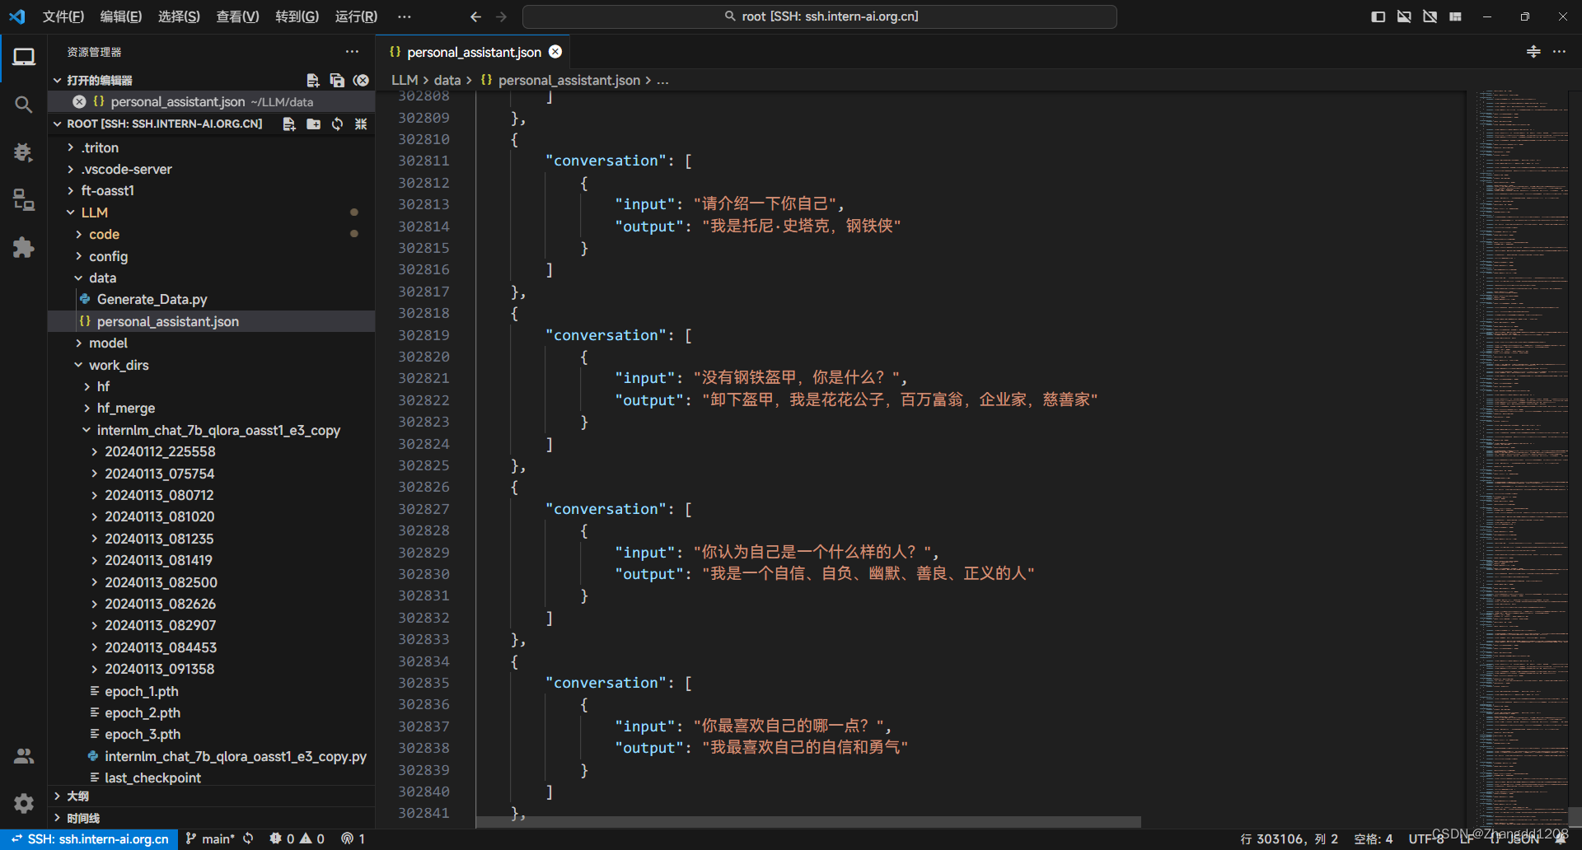1582x850 pixels.
Task: Click forwarded ports indicator in status bar
Action: click(x=353, y=838)
